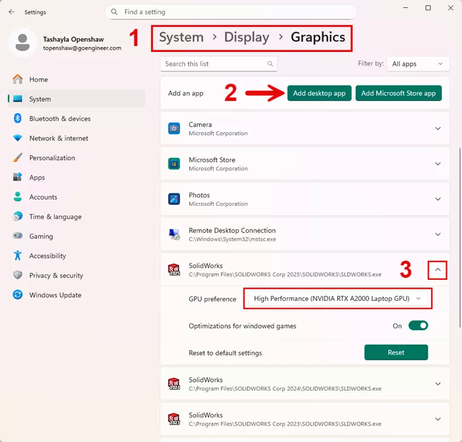Click the Home house icon
Viewport: 462px width, 442px height.
18,79
